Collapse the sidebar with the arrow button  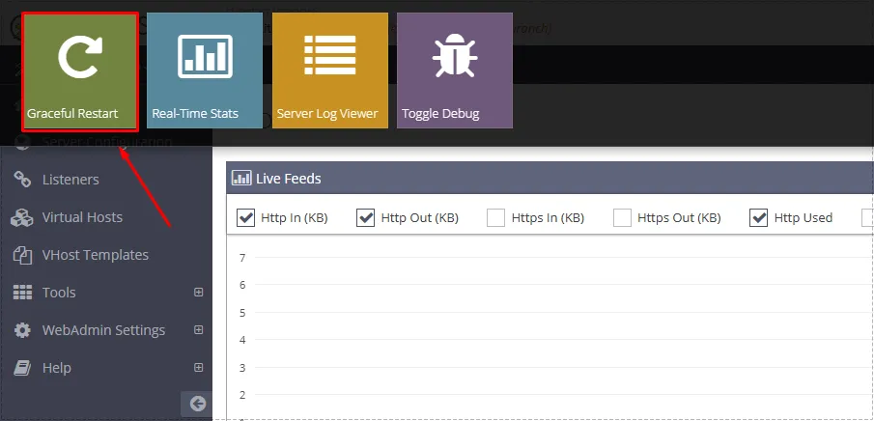point(197,404)
